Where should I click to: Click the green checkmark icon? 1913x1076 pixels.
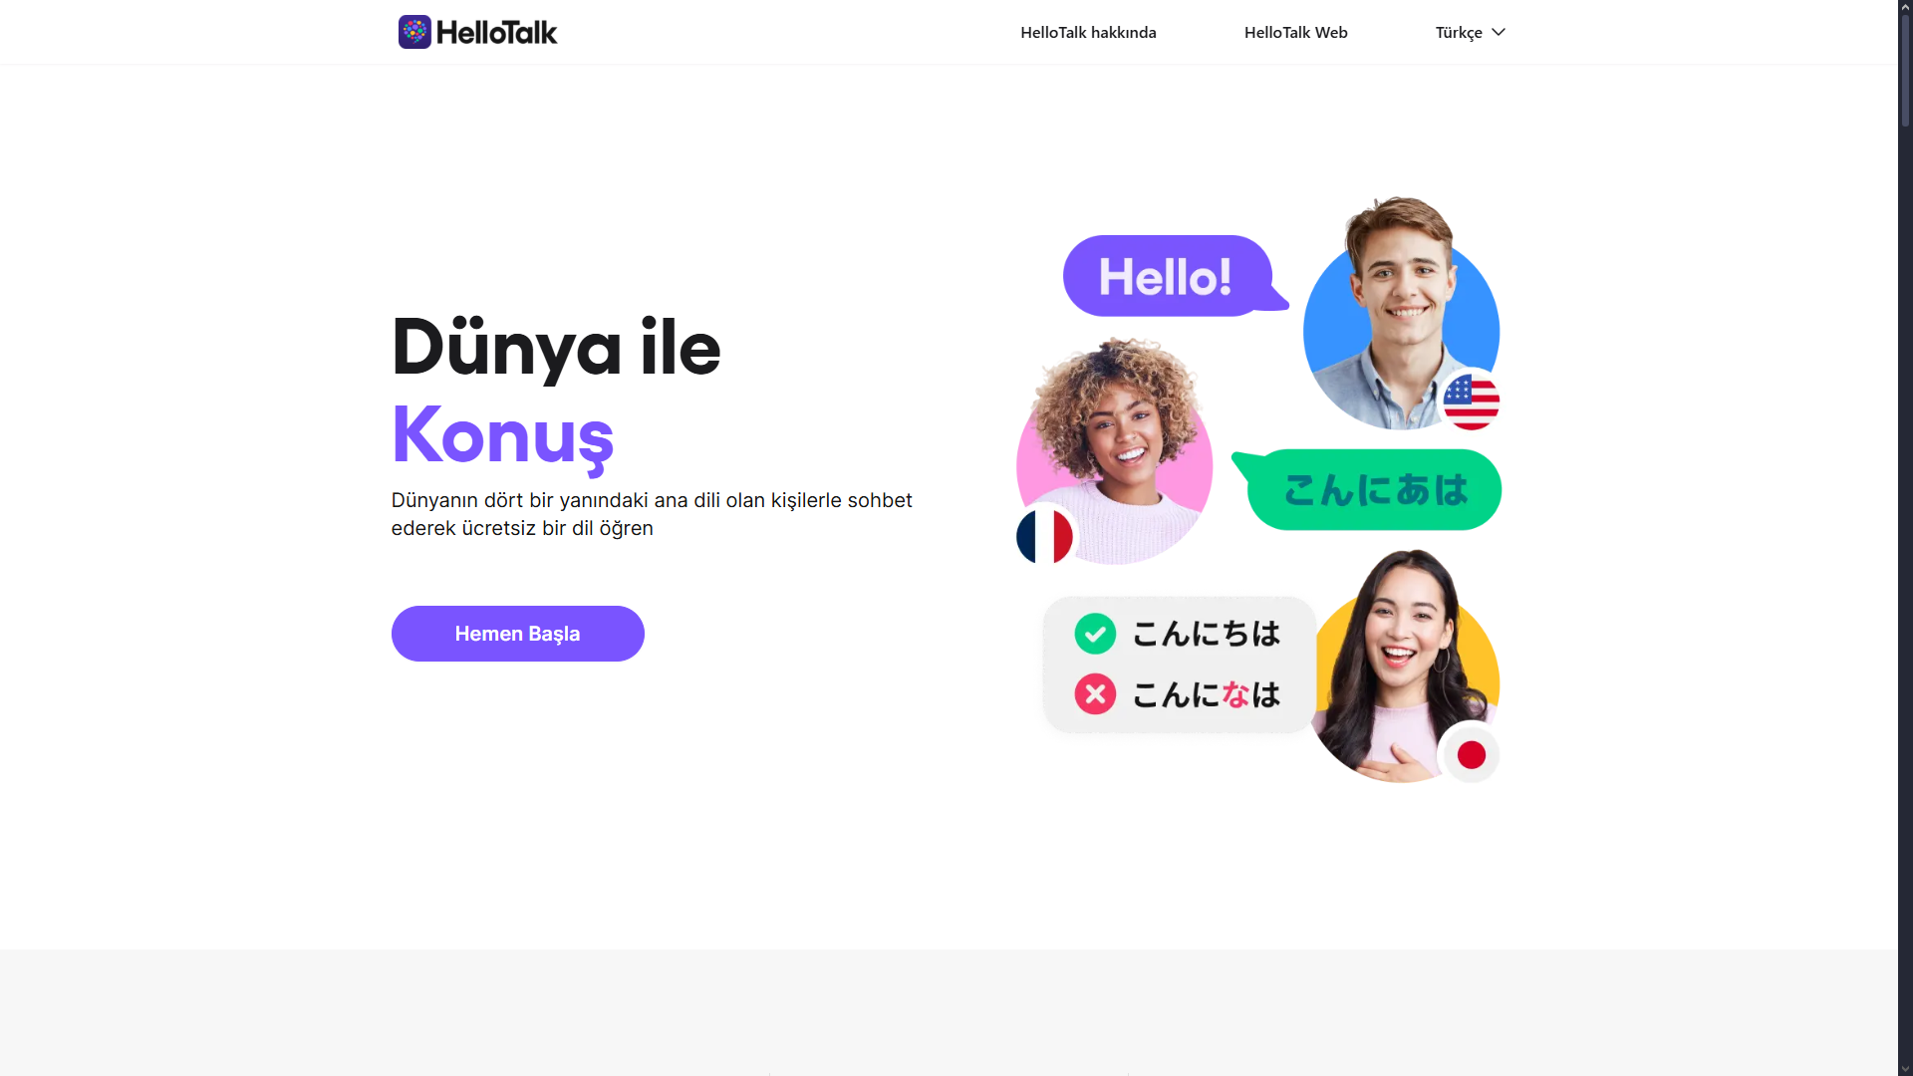tap(1095, 634)
